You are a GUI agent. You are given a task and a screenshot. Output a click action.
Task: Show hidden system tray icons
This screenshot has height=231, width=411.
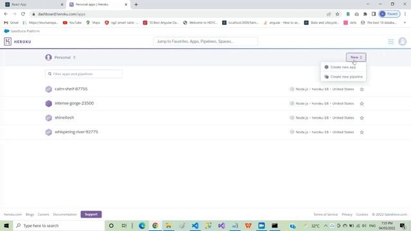[x=326, y=225]
